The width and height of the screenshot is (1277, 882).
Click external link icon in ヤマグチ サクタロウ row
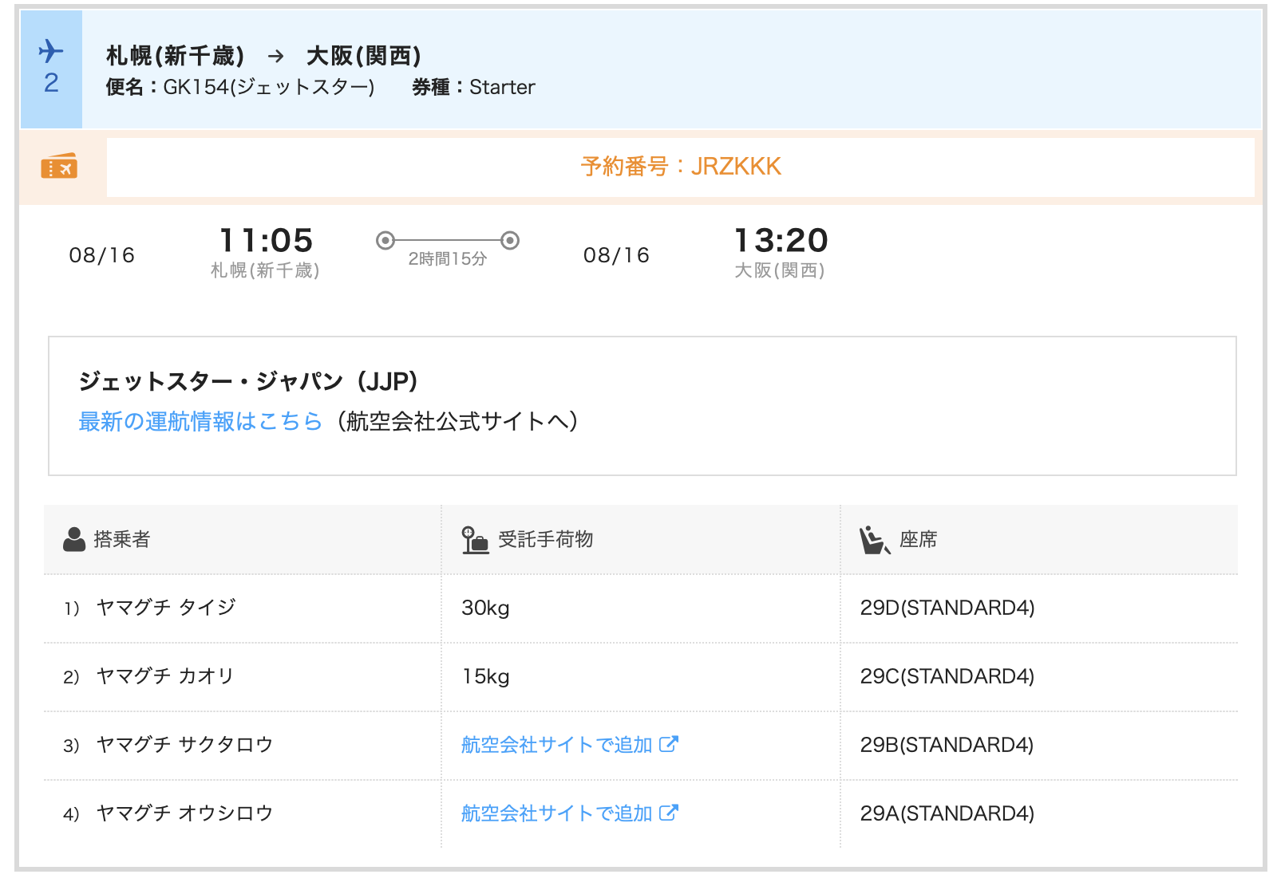(x=669, y=744)
